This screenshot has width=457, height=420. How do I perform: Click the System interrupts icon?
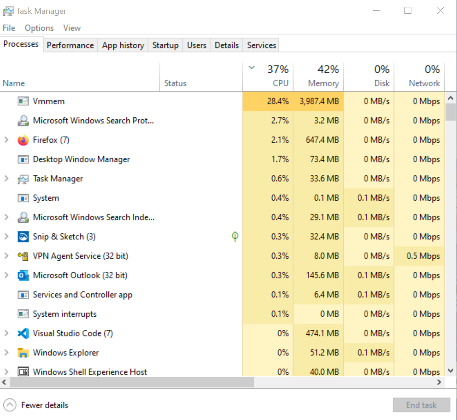23,314
